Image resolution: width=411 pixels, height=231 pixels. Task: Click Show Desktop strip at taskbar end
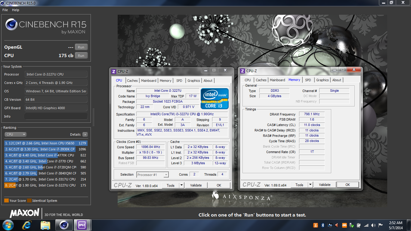pyautogui.click(x=409, y=225)
